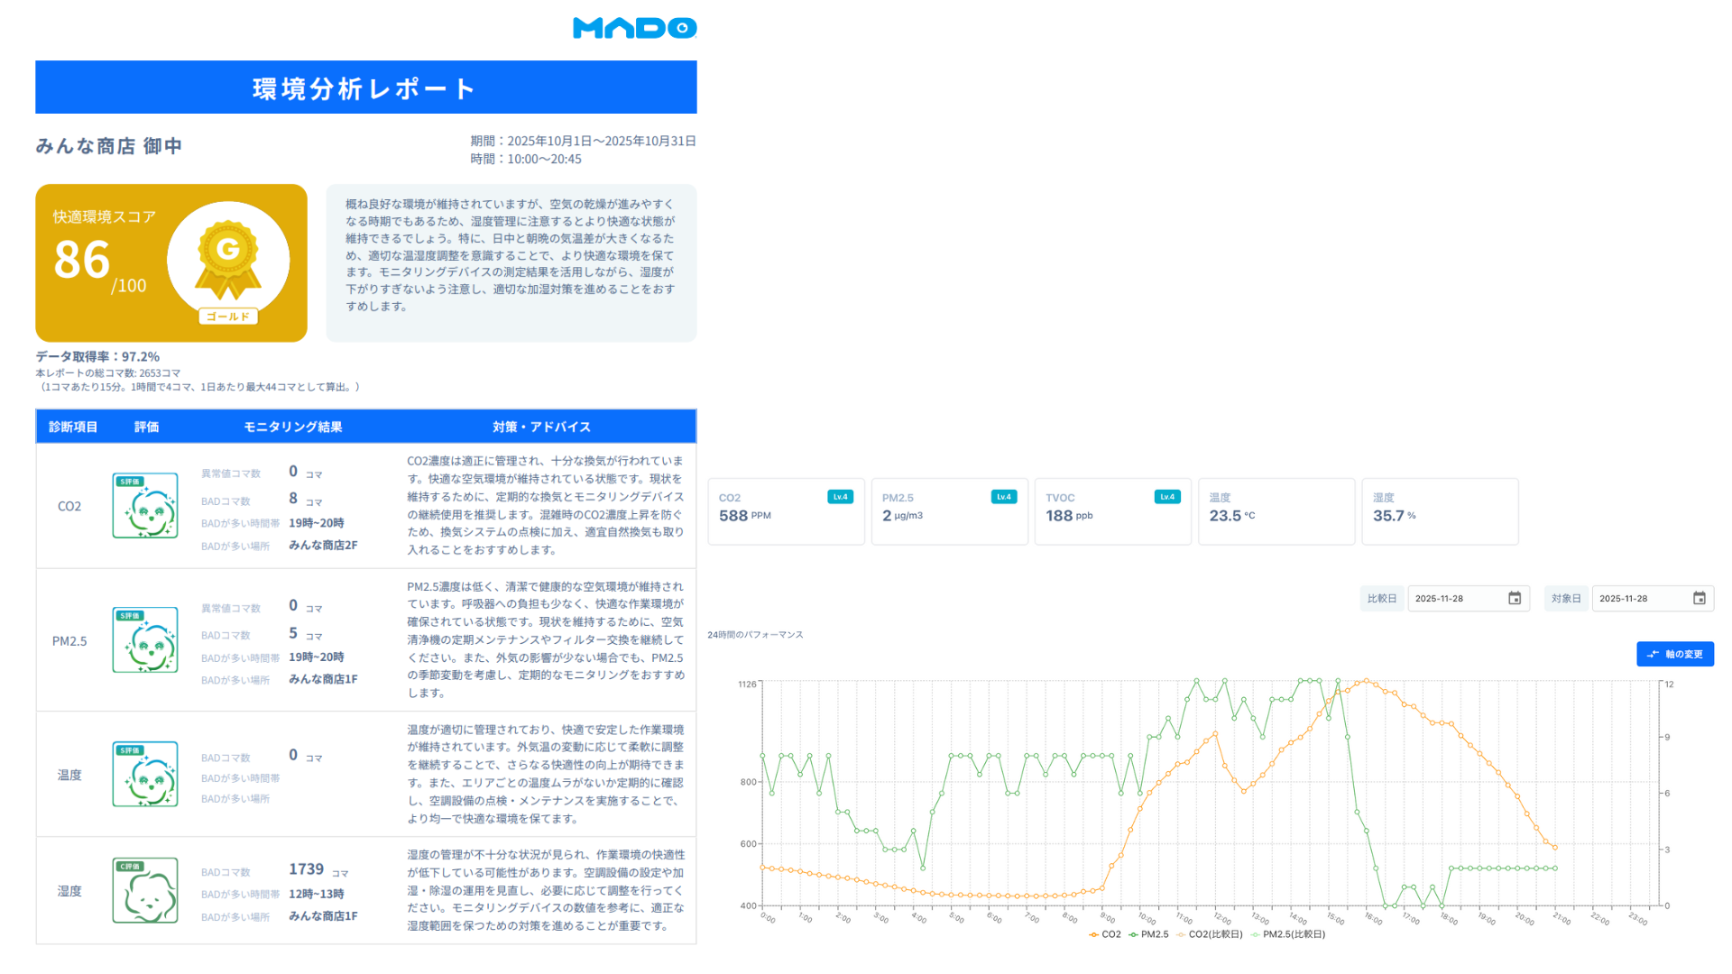Open calendar icon for 比較日 date
Screen dimensions: 1732x974
tap(1515, 599)
